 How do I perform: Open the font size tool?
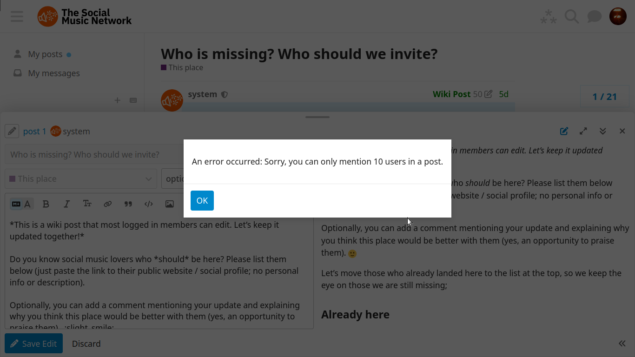(x=87, y=204)
